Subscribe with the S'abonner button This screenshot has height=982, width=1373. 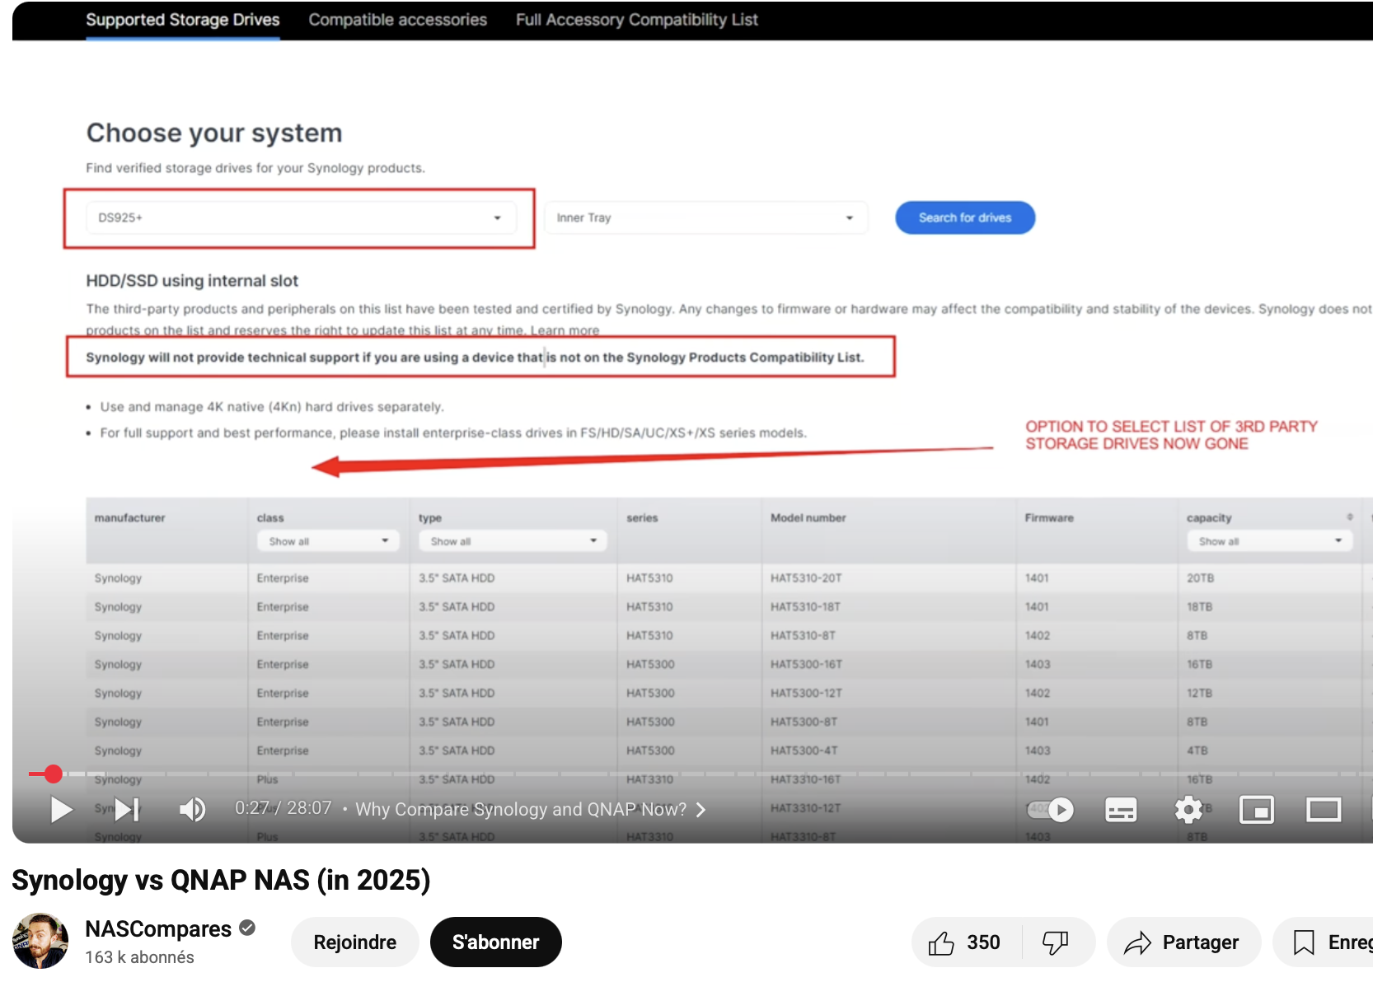[496, 942]
